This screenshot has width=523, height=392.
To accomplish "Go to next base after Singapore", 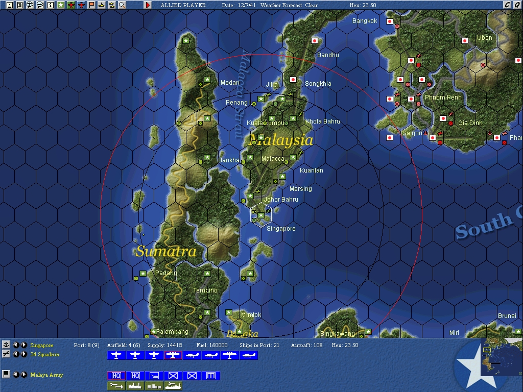I will click(x=23, y=345).
